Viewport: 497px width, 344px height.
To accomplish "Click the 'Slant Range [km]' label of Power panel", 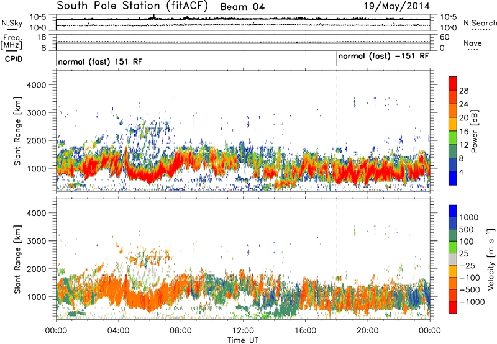I will (17, 131).
